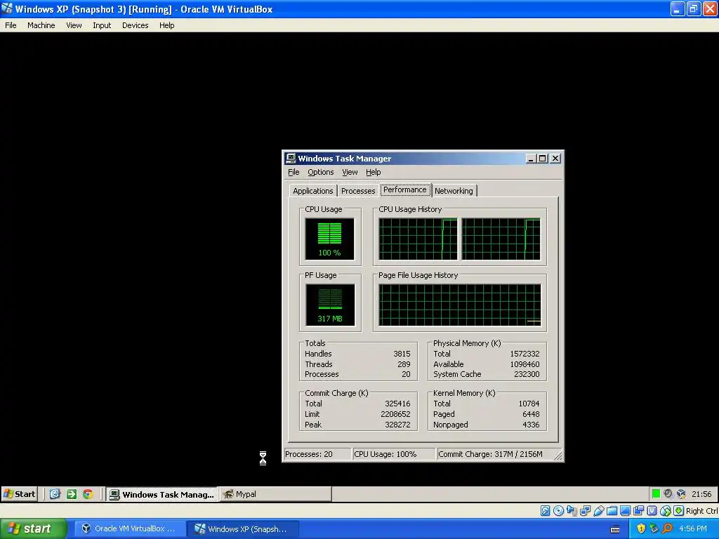Switch to the Processes tab
Viewport: 719px width, 539px height.
358,191
